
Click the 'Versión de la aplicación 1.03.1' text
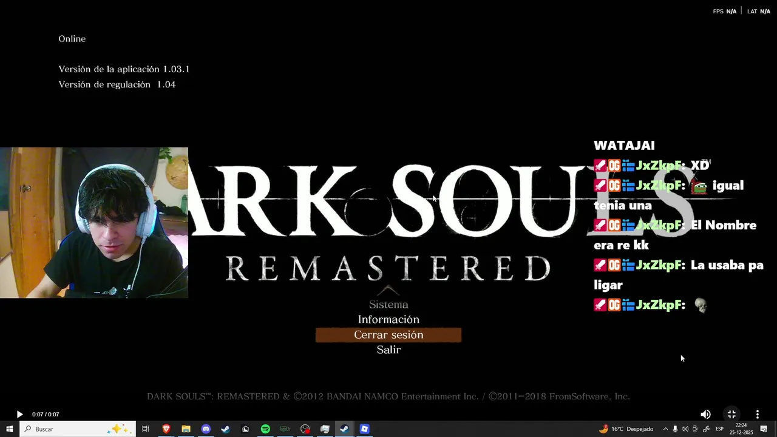124,69
